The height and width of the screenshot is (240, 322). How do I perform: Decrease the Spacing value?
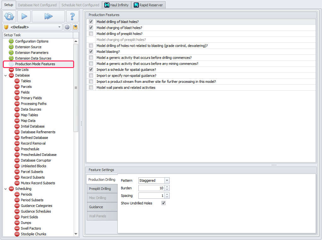(167, 197)
